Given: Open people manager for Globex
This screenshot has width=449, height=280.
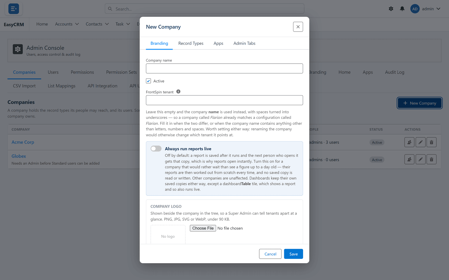Looking at the screenshot, I should click(x=409, y=159).
